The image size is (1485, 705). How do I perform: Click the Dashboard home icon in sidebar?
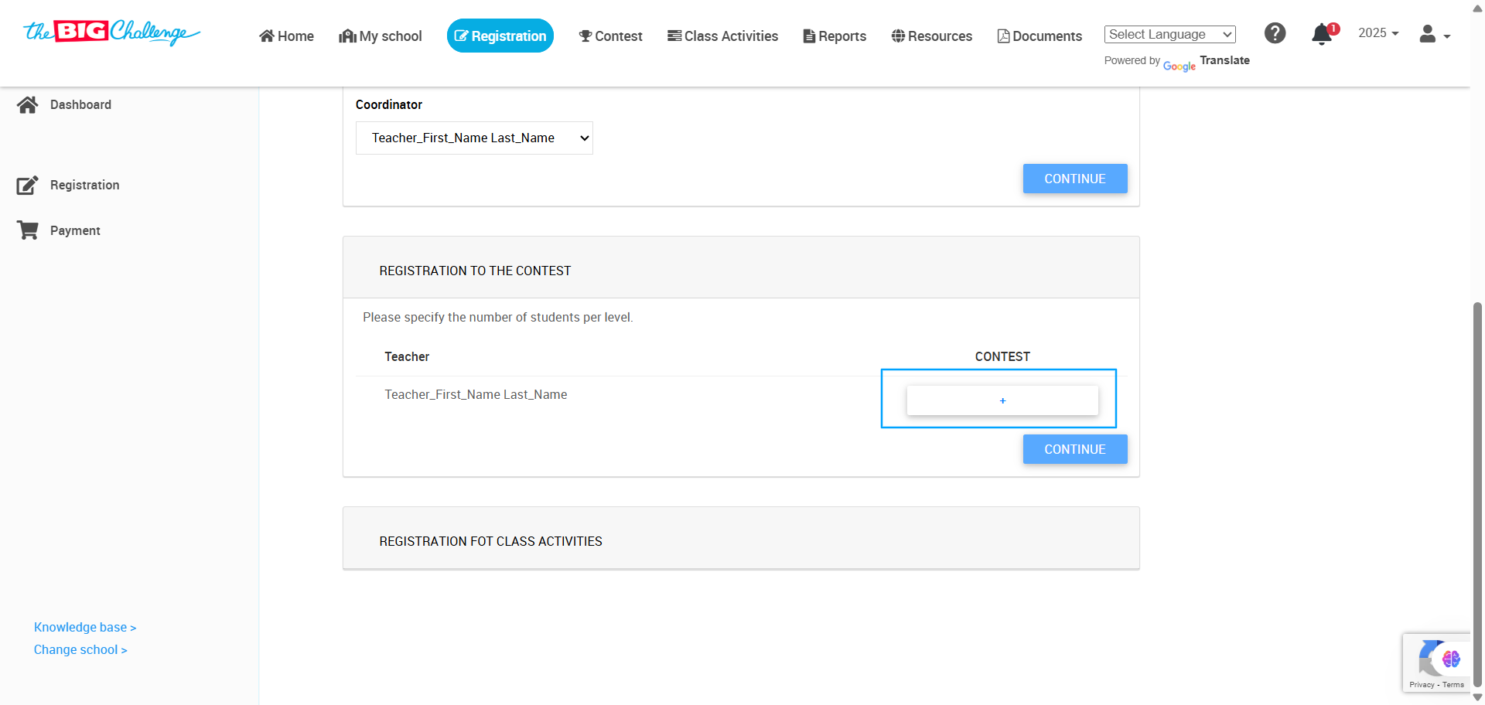pyautogui.click(x=28, y=104)
